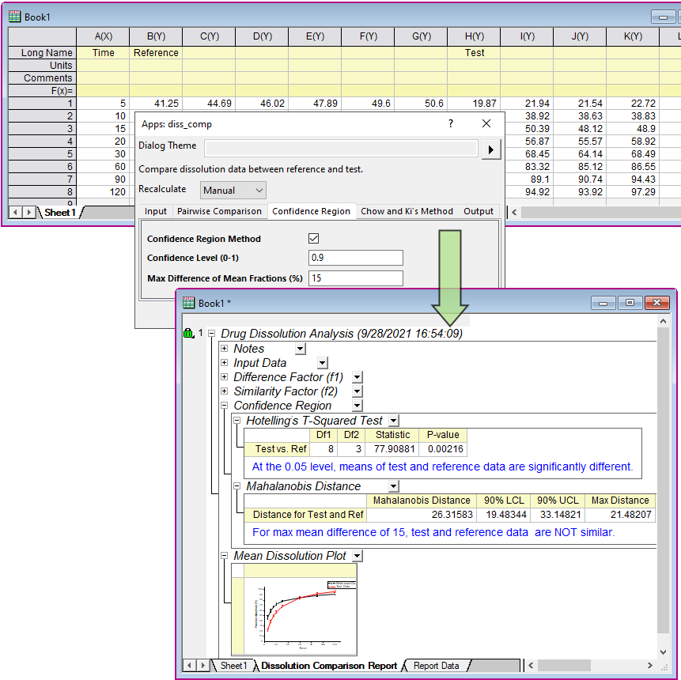Image resolution: width=681 pixels, height=680 pixels.
Task: Click Max Difference of Mean Fractions field
Action: [356, 278]
